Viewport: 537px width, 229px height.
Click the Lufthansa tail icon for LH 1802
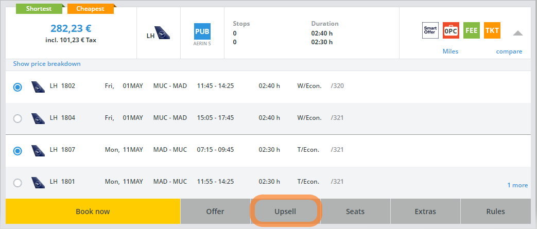pyautogui.click(x=38, y=86)
